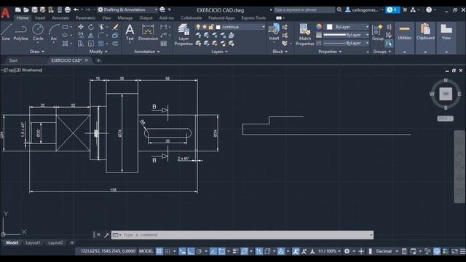This screenshot has width=466, height=262.
Task: Expand the Annotation panel
Action: (147, 52)
